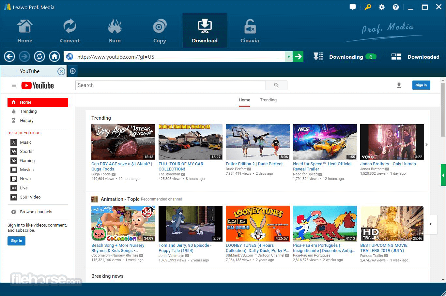
Task: Click the YouTube search magnifier button
Action: click(x=276, y=85)
